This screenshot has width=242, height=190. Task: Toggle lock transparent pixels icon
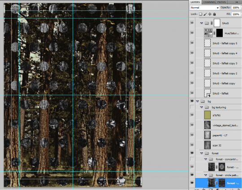[200, 14]
